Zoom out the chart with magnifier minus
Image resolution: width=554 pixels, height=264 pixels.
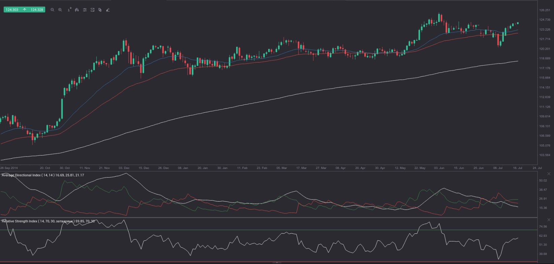click(x=52, y=10)
